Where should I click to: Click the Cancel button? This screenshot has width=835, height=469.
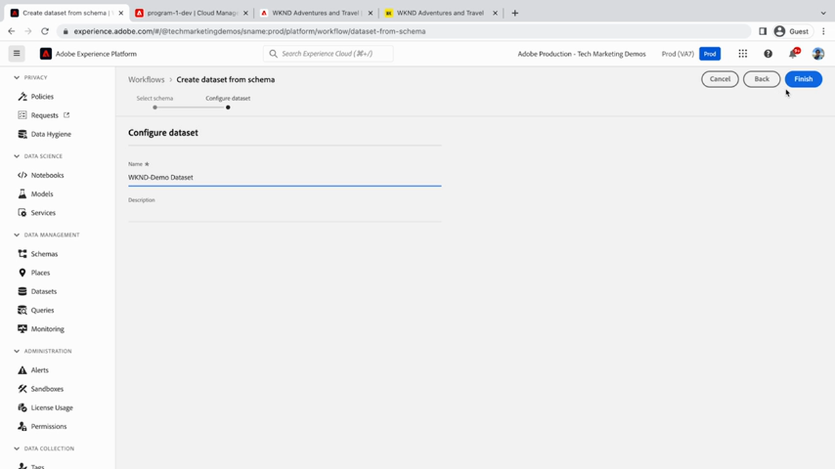(x=720, y=79)
